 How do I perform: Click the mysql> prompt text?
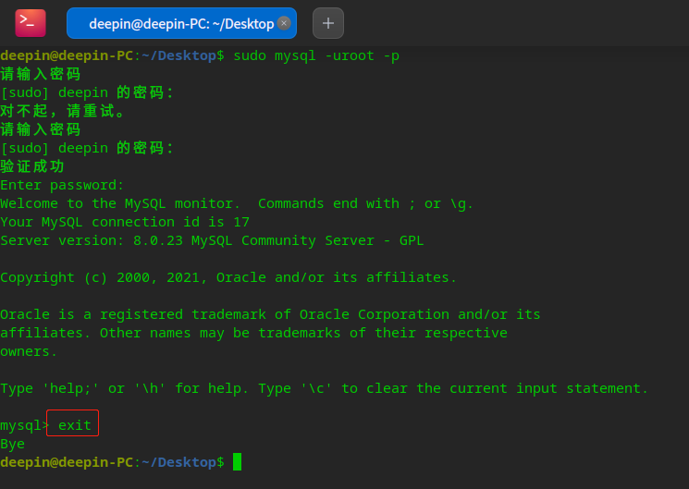[22, 425]
